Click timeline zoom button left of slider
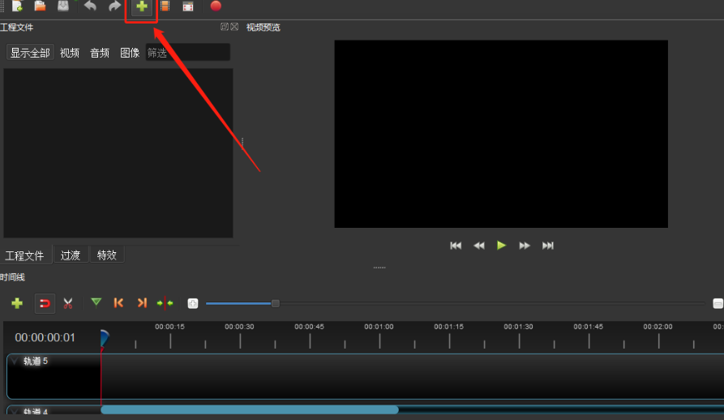This screenshot has height=420, width=724. [193, 303]
